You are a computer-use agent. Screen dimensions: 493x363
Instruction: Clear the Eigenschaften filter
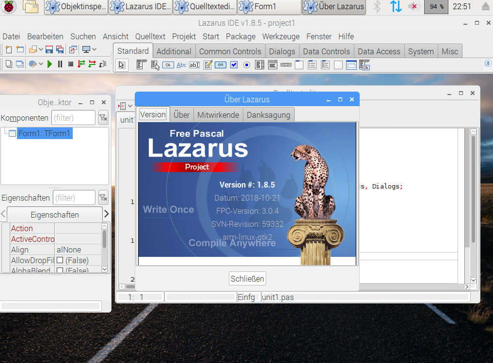(x=103, y=198)
